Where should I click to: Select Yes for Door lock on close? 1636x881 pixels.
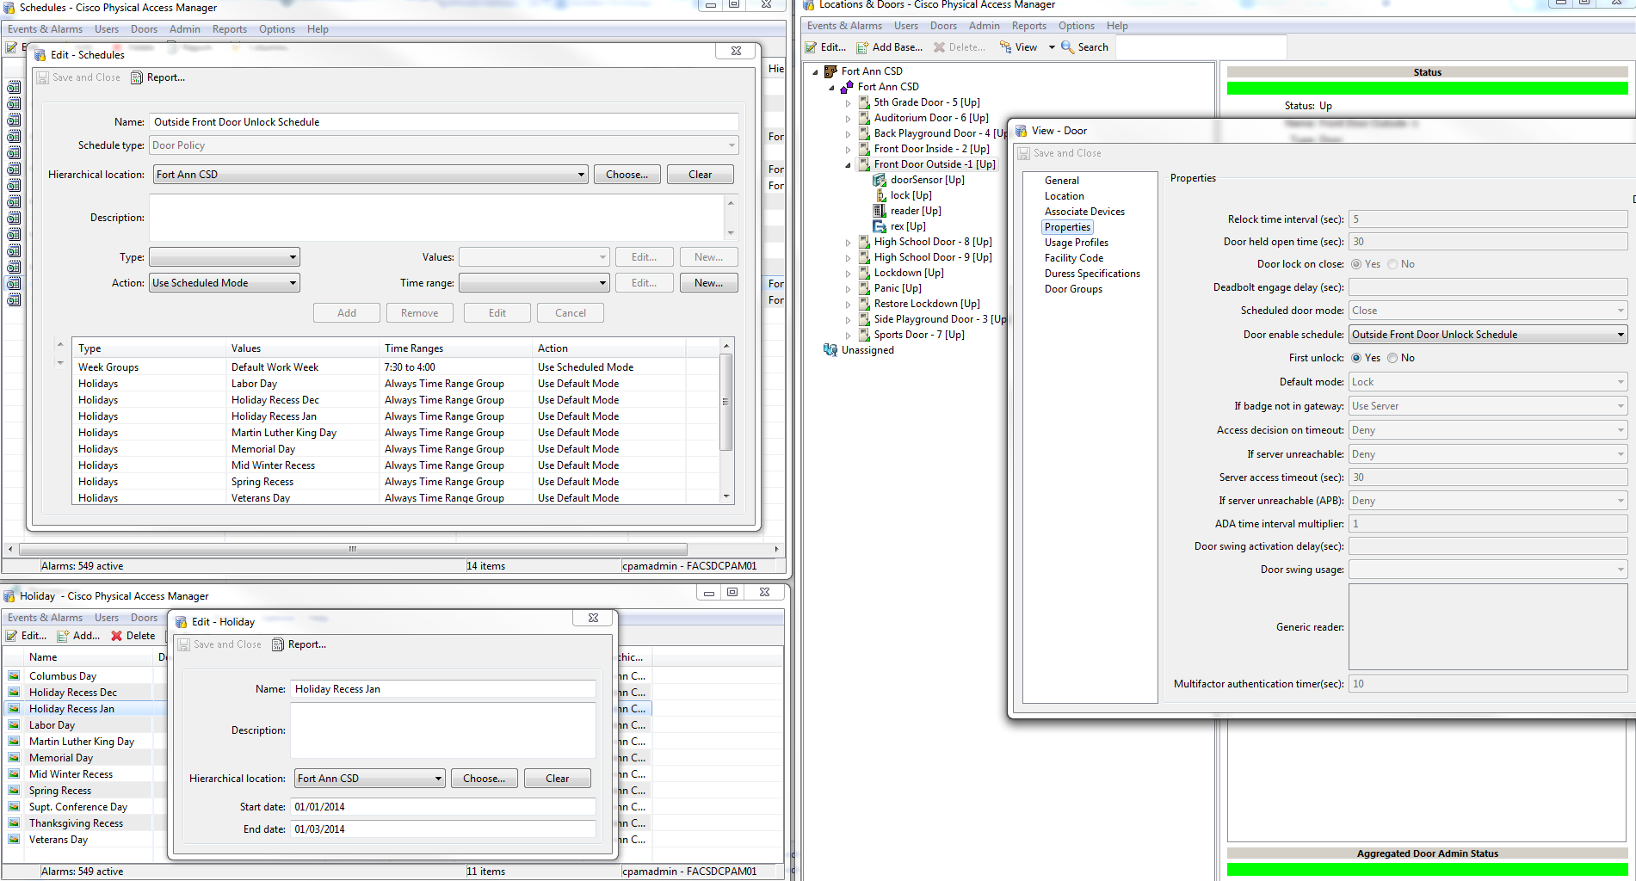[1356, 264]
